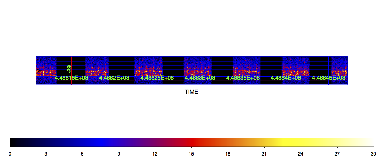Click the colorbar tick label 21

[x=264, y=154]
